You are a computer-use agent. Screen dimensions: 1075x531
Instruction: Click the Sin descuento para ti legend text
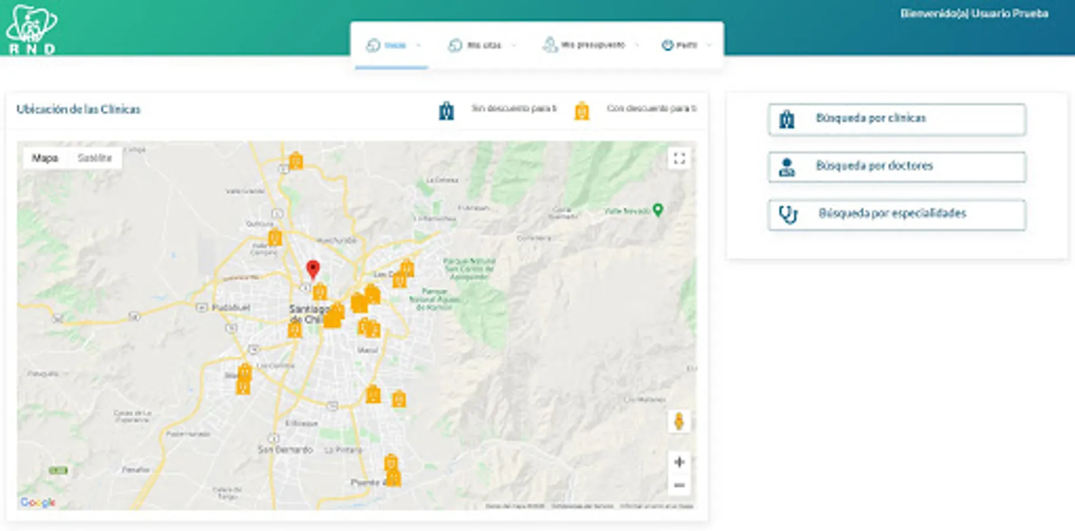(x=514, y=109)
